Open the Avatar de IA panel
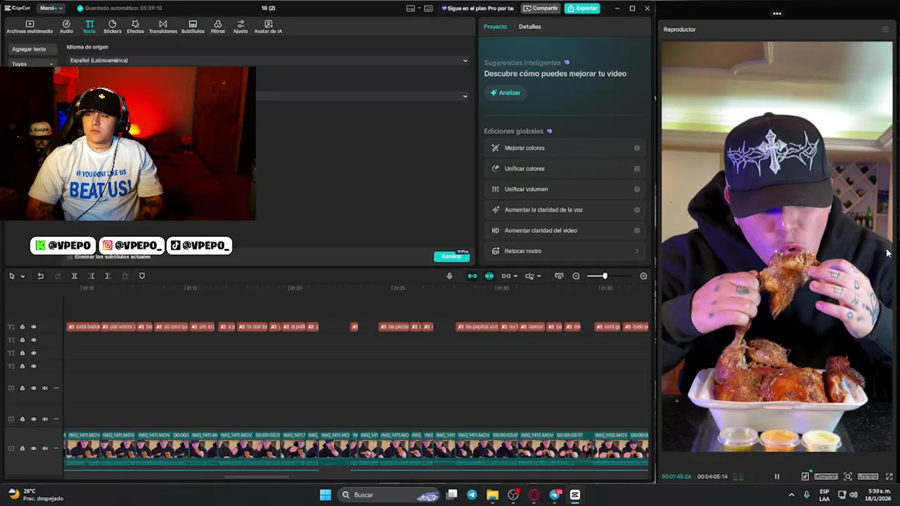The width and height of the screenshot is (900, 506). (268, 27)
